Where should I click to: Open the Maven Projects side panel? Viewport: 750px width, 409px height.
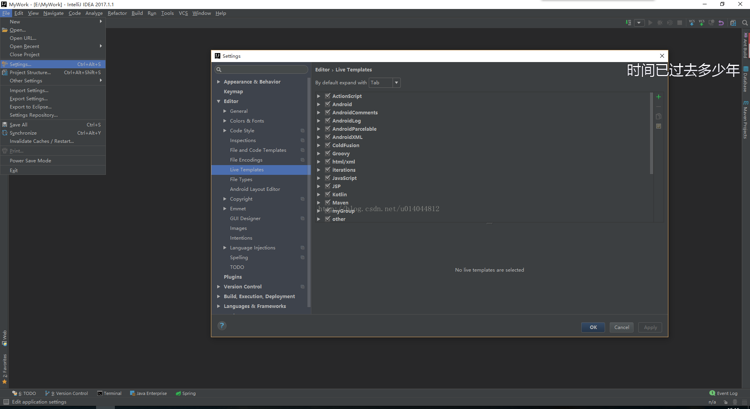point(745,119)
